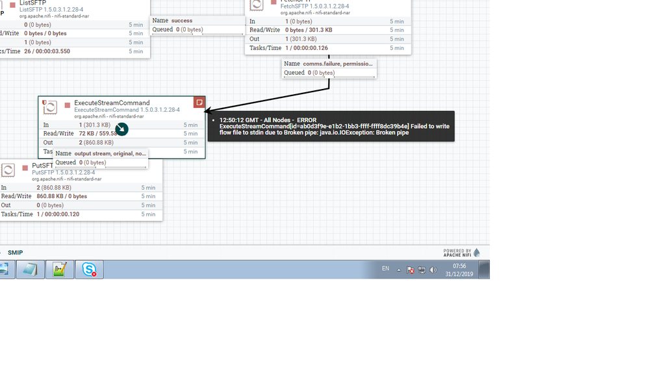Click the volume speaker tray icon

click(x=433, y=270)
